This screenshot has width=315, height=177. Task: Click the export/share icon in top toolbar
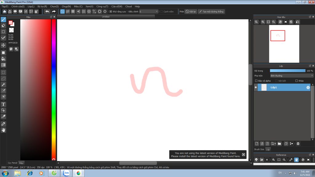[x=10, y=11]
